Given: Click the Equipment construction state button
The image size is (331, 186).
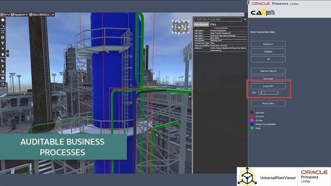Looking at the screenshot, I should 268,44.
